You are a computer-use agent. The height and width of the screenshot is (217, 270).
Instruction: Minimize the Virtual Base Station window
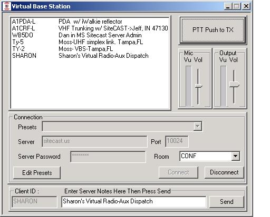[x=228, y=6]
